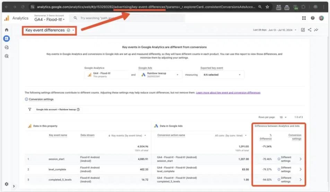
Task: Open Admin settings gear icon
Action: point(7,184)
